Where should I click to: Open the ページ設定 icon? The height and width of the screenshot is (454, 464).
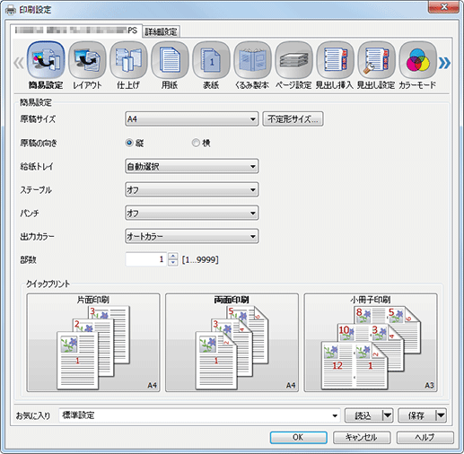tap(293, 60)
